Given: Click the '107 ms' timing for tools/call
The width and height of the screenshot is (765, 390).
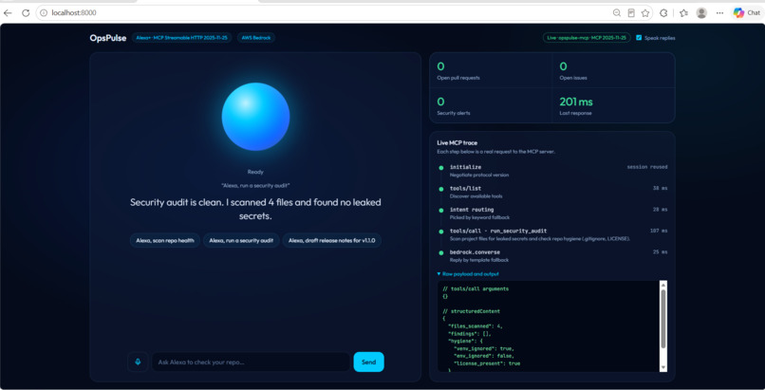Looking at the screenshot, I should 659,231.
